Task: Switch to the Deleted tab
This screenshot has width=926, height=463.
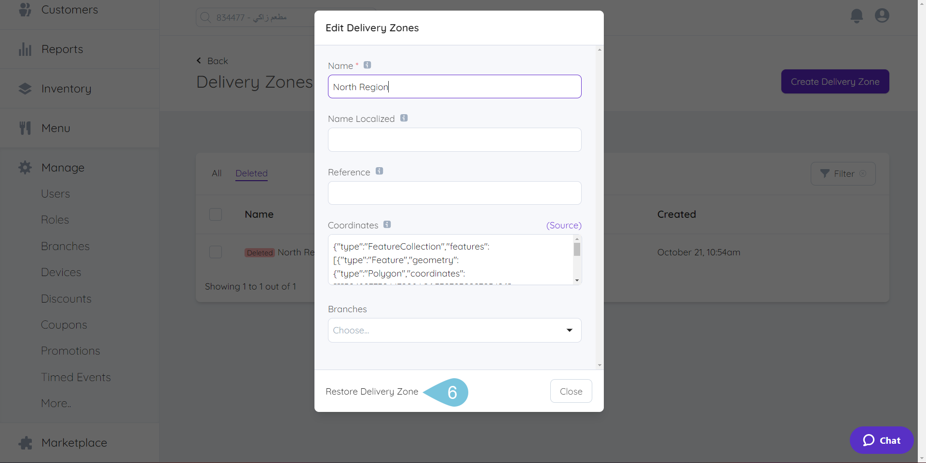Action: click(x=251, y=173)
